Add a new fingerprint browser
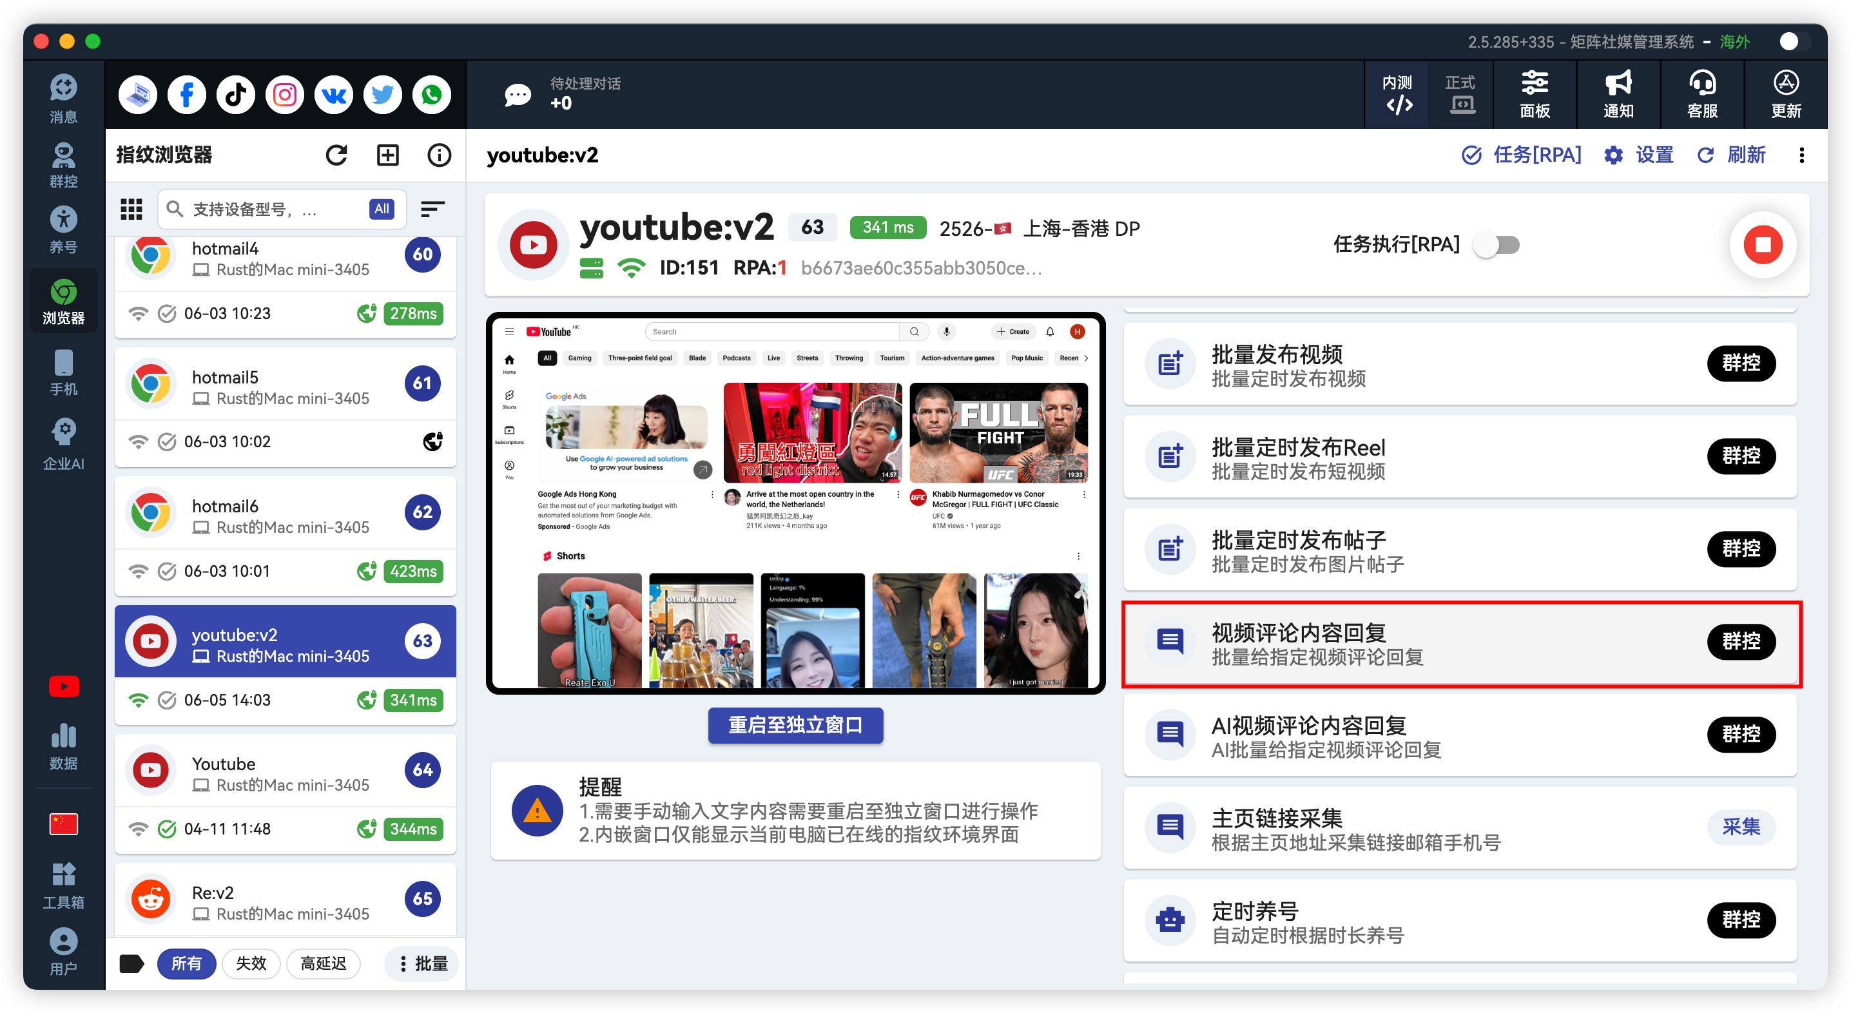Screen dimensions: 1851x1013 click(x=387, y=155)
